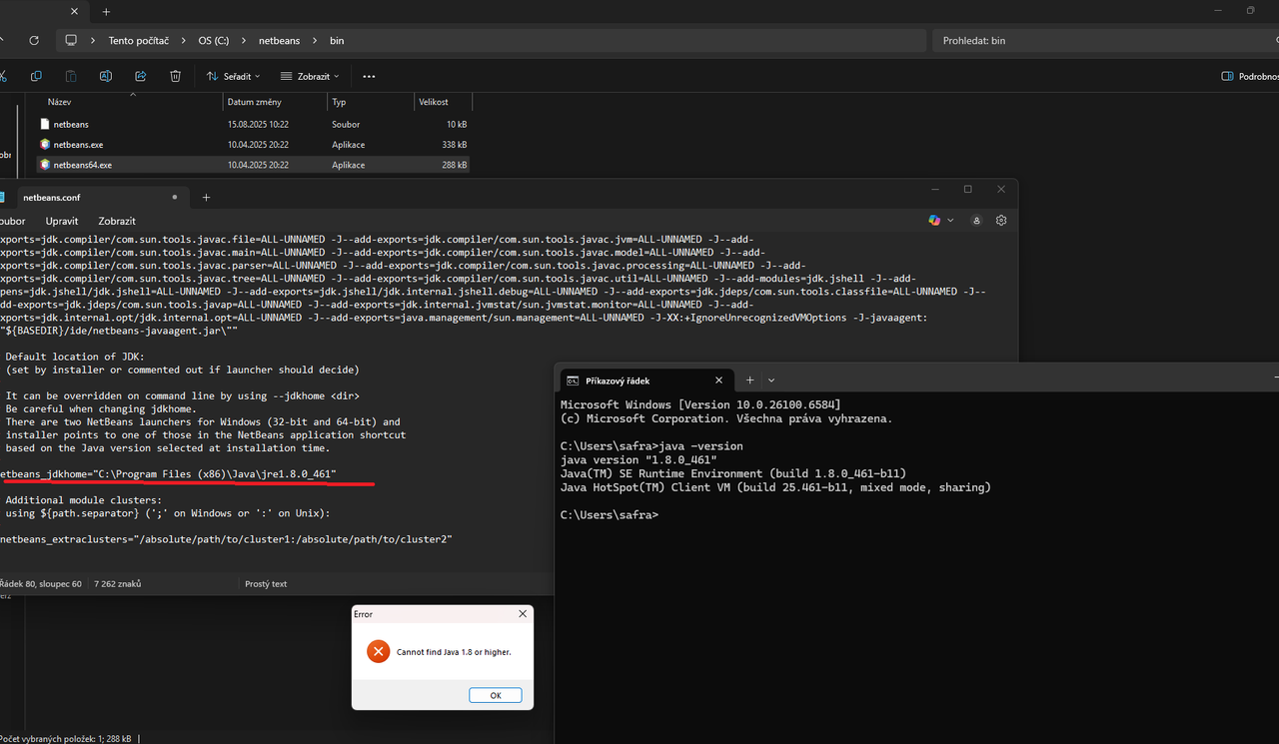Image resolution: width=1279 pixels, height=744 pixels.
Task: Click Řádek 80, sloupec 60 in status bar
Action: click(x=41, y=583)
